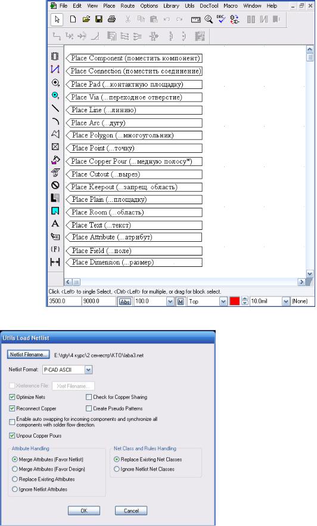This screenshot has width=317, height=526.
Task: Open the Netlist Format P-CAD ASCII dropdown
Action: point(88,370)
